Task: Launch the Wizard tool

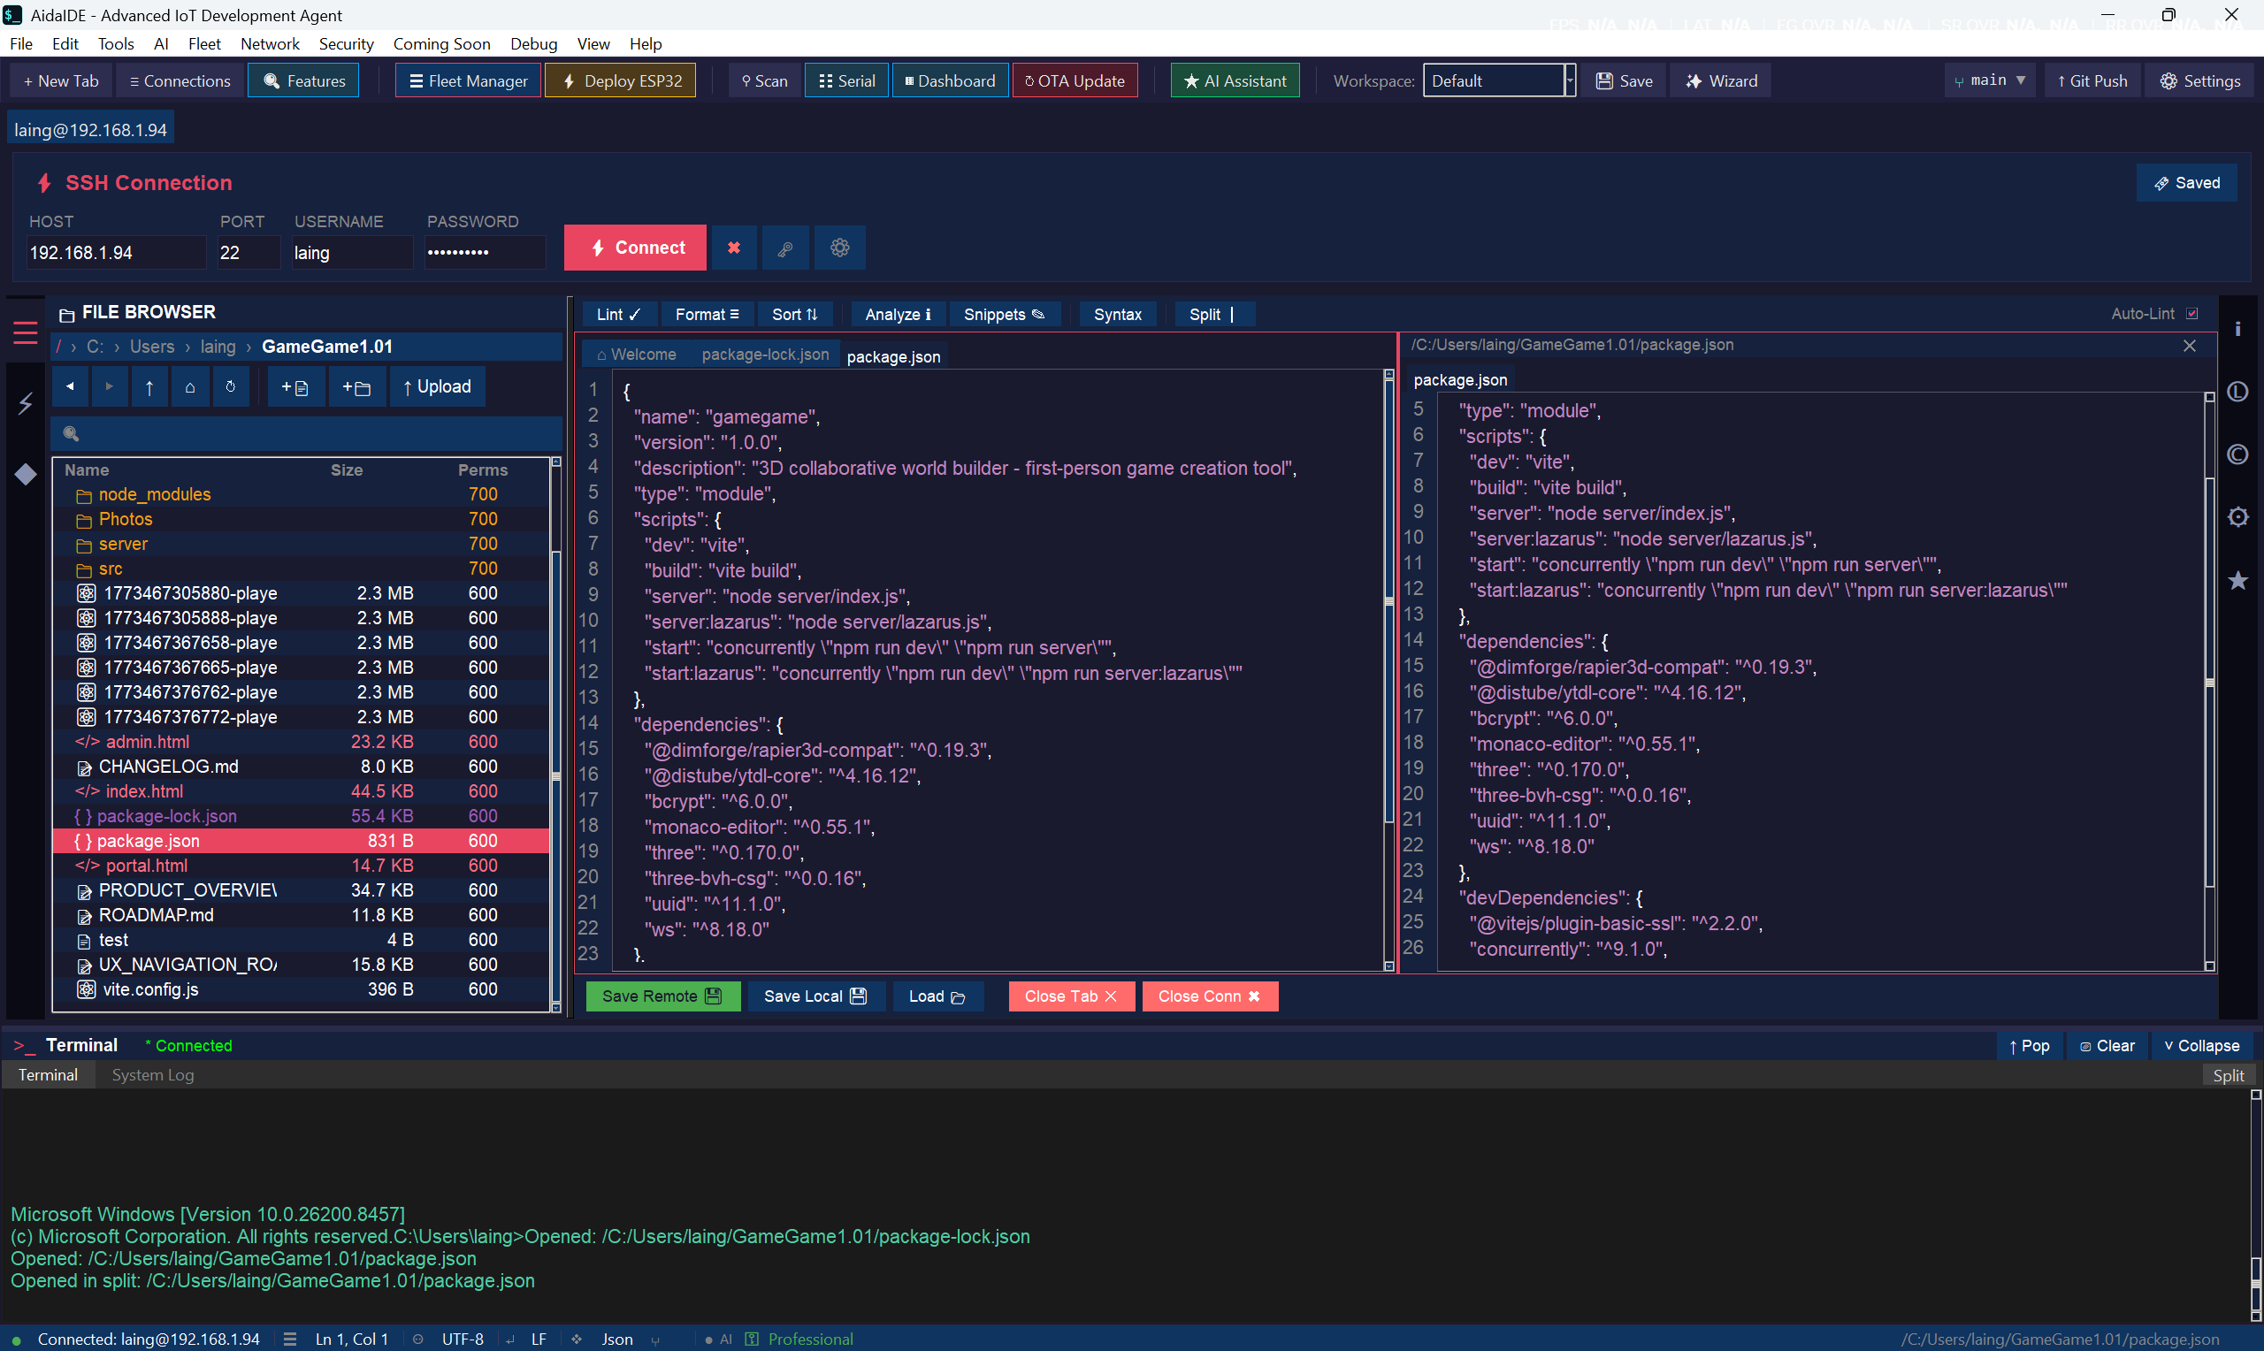Action: coord(1720,80)
